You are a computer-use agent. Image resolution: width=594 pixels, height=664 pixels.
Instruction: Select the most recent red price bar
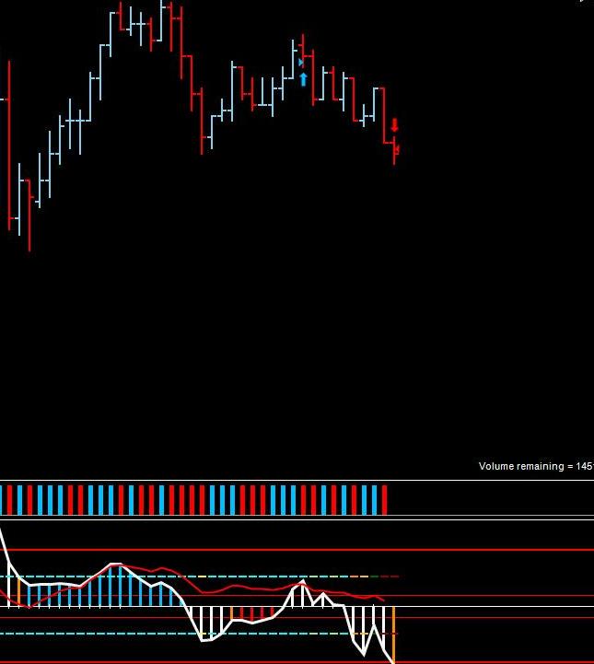394,150
